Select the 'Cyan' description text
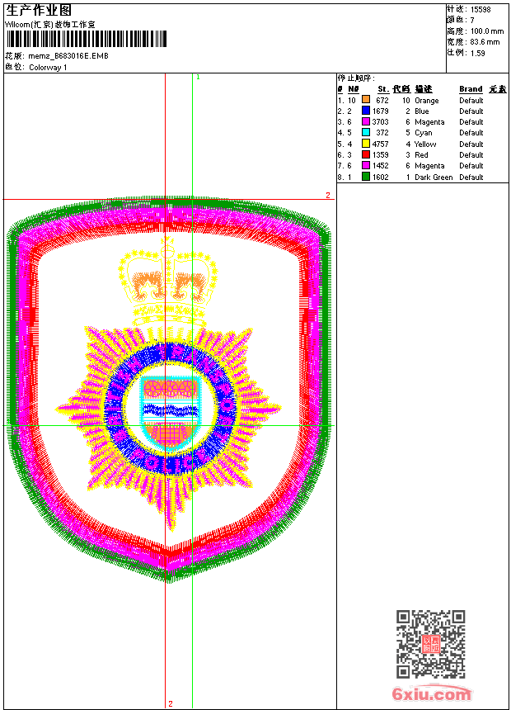Screen dimensions: 511x710 [x=424, y=133]
